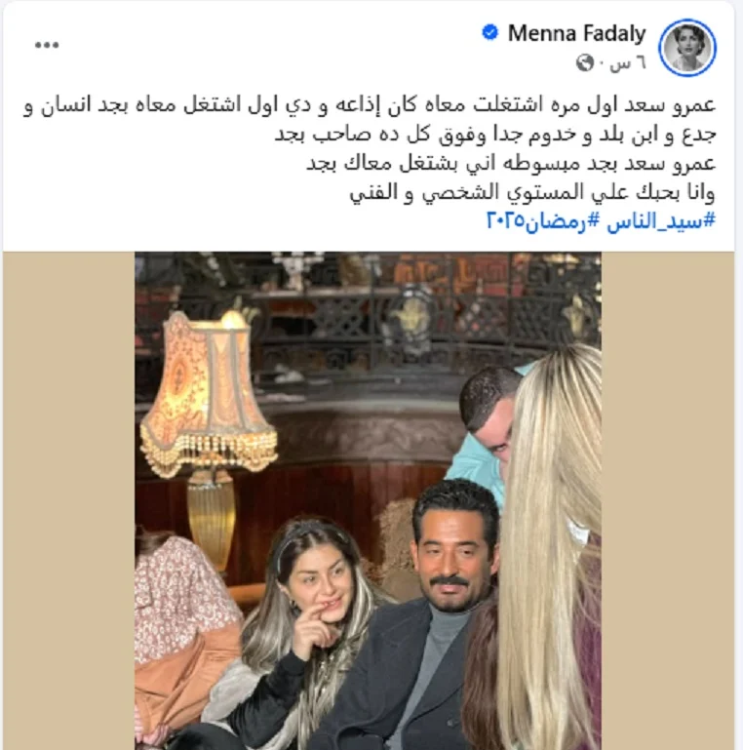743x750 pixels.
Task: Click the glass lamp base in photo
Action: [x=211, y=524]
